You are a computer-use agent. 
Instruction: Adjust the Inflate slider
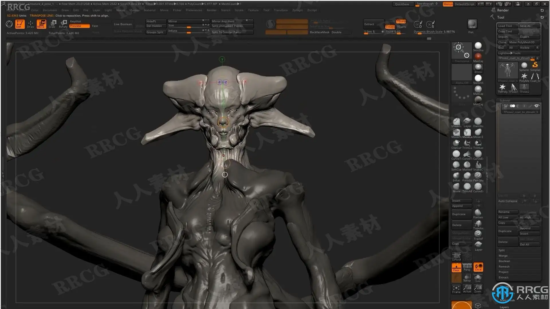pyautogui.click(x=189, y=32)
